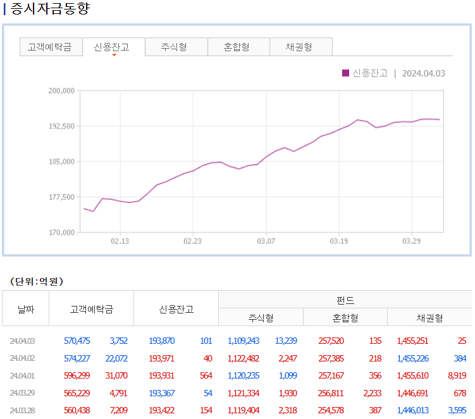Click the 주식형 table sub-header
475x419 pixels.
pos(261,318)
